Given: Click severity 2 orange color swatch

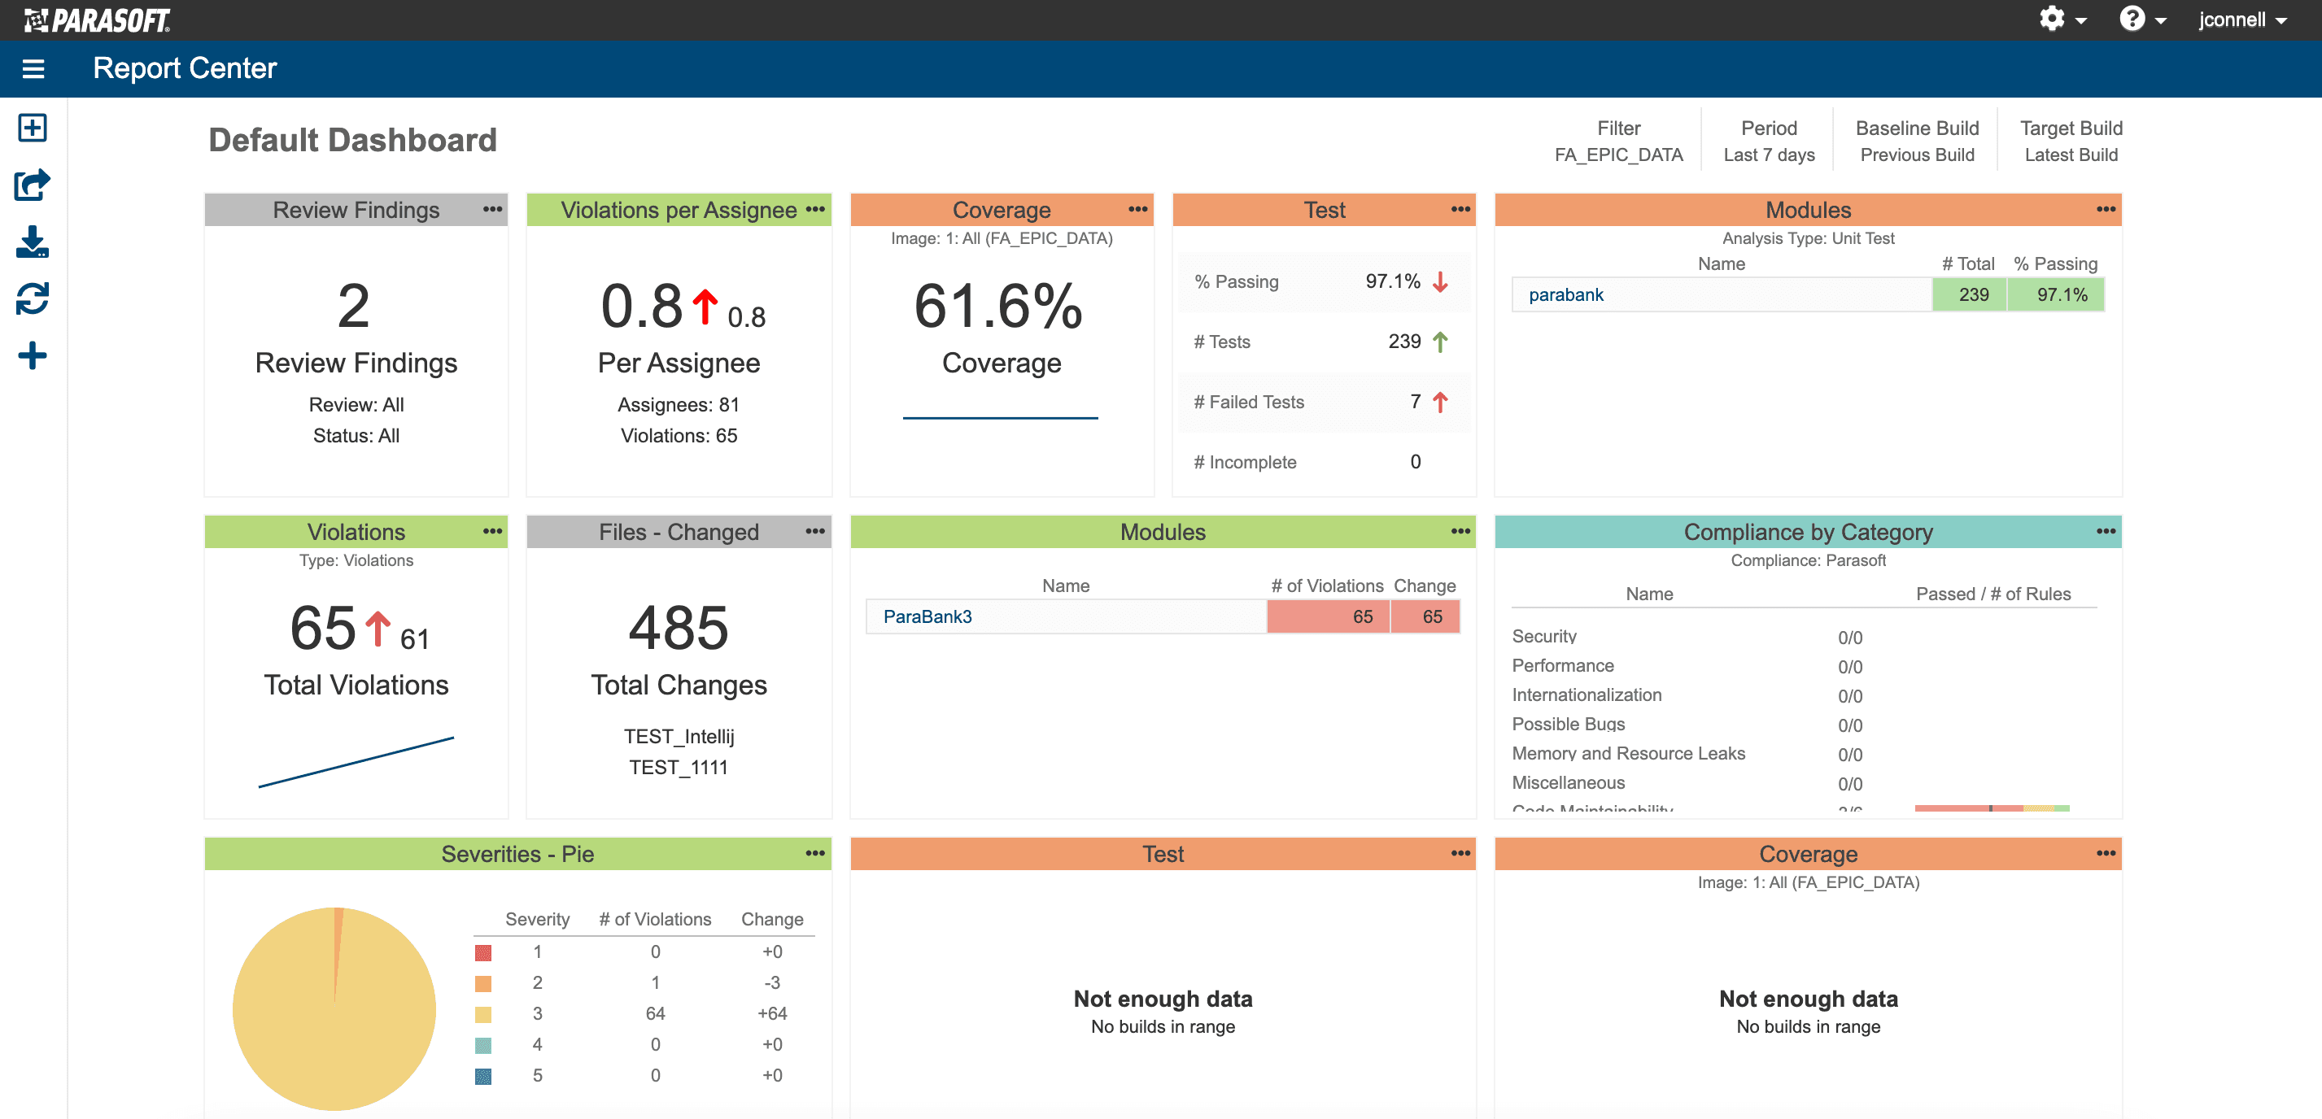Looking at the screenshot, I should point(483,983).
